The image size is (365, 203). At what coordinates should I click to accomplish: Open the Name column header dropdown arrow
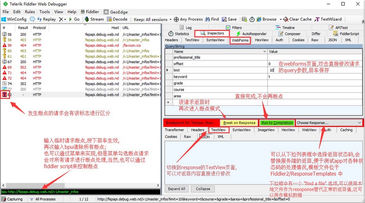point(265,51)
